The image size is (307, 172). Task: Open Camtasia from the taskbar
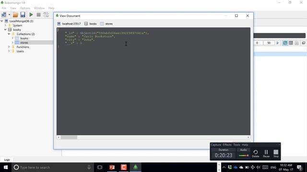click(124, 167)
